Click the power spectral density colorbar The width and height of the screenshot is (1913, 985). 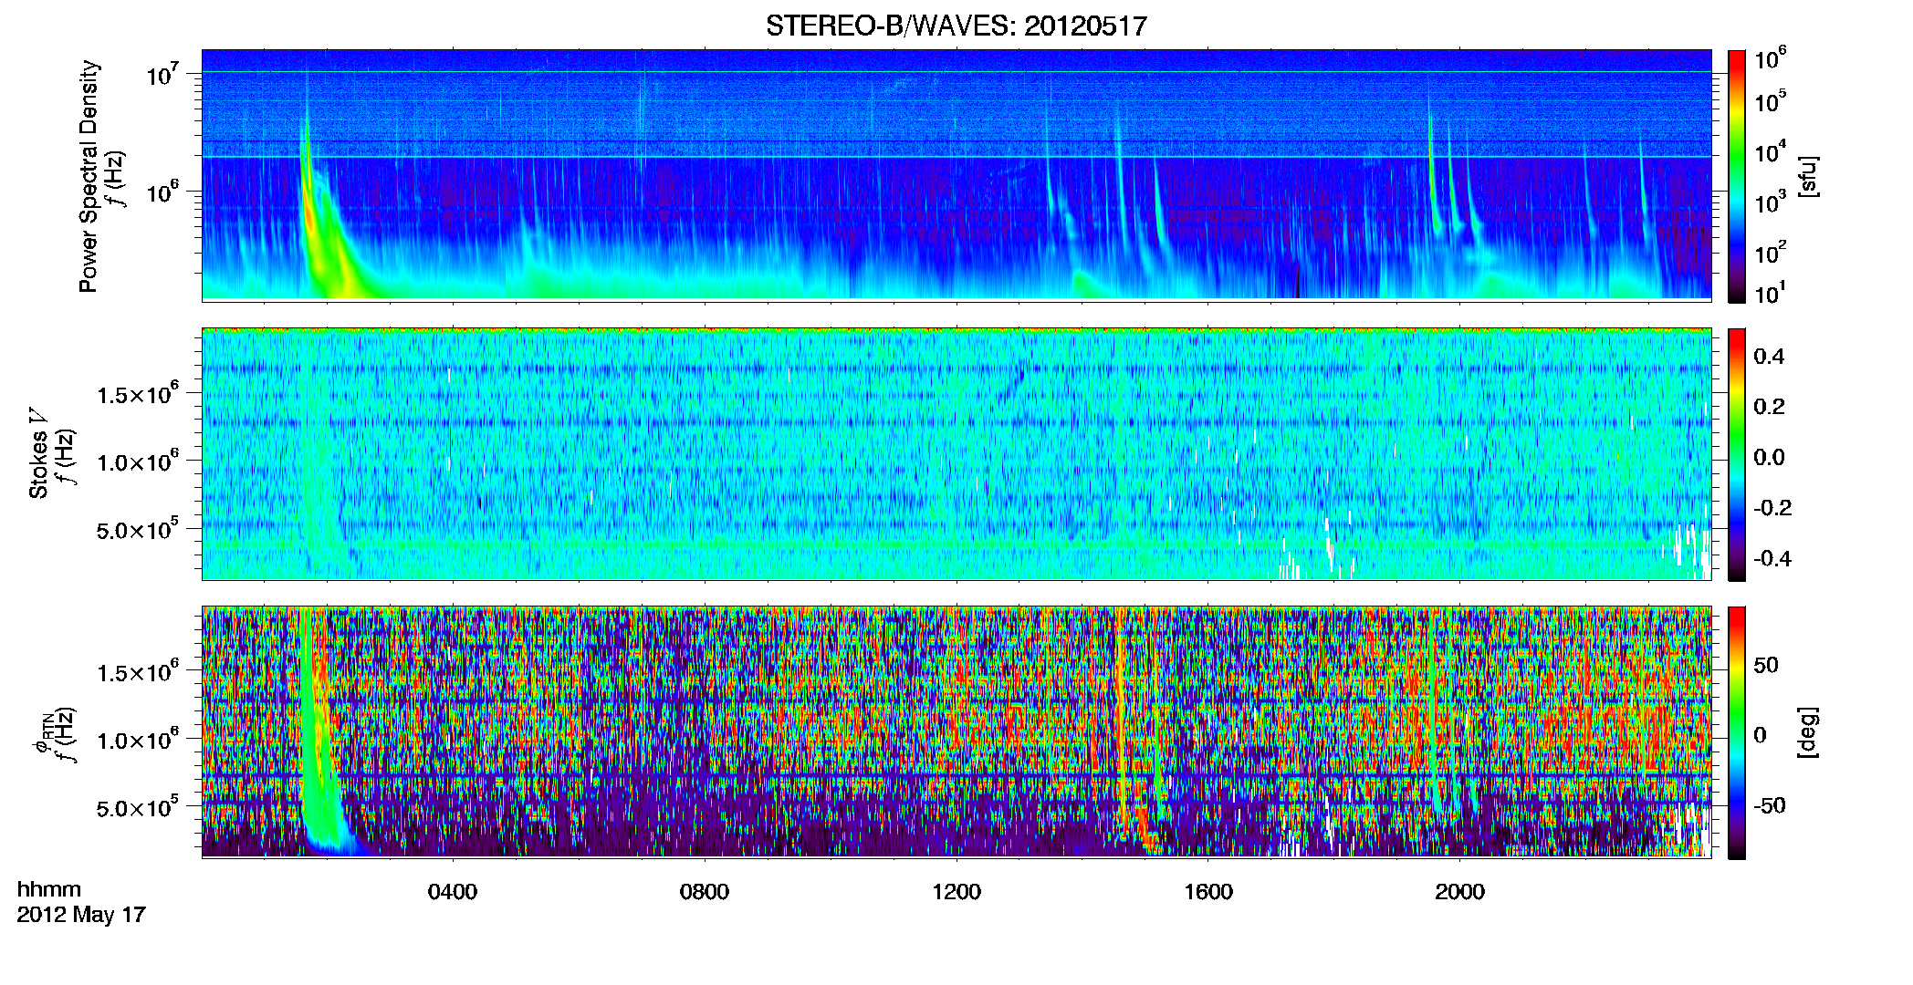tap(1737, 176)
